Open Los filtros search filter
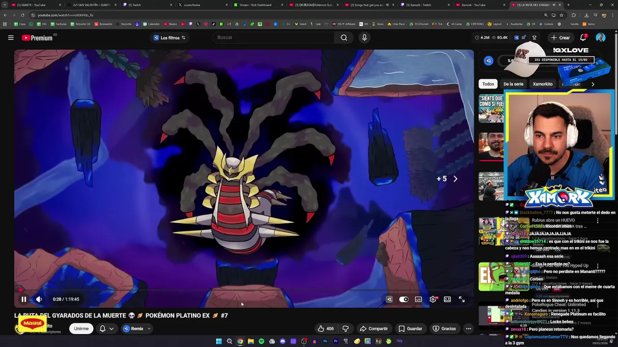The image size is (618, 347). pyautogui.click(x=169, y=38)
